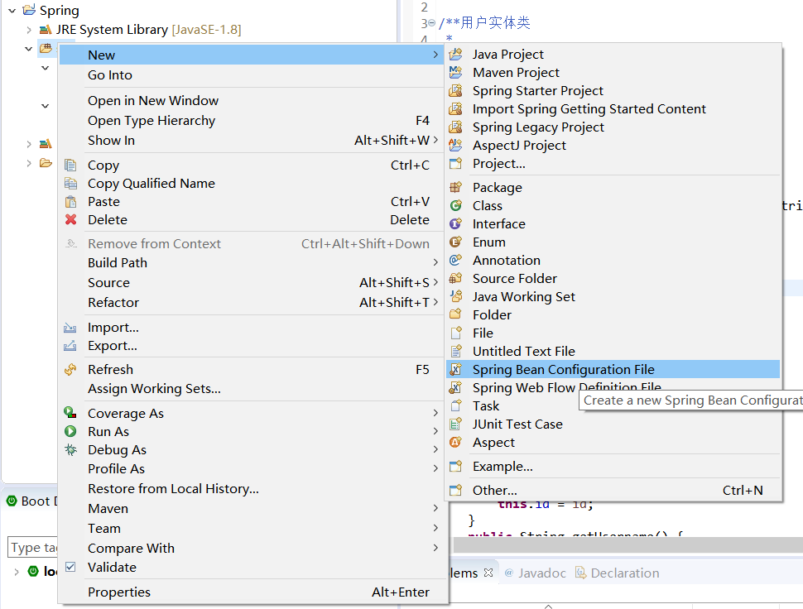The image size is (803, 609).
Task: Click the green Class icon
Action: point(455,206)
